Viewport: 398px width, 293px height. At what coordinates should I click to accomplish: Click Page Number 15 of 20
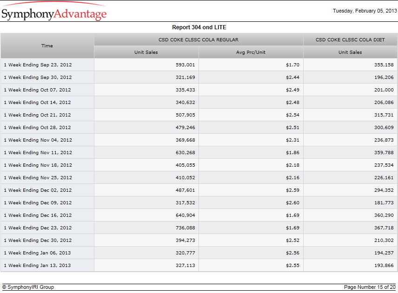(370, 287)
